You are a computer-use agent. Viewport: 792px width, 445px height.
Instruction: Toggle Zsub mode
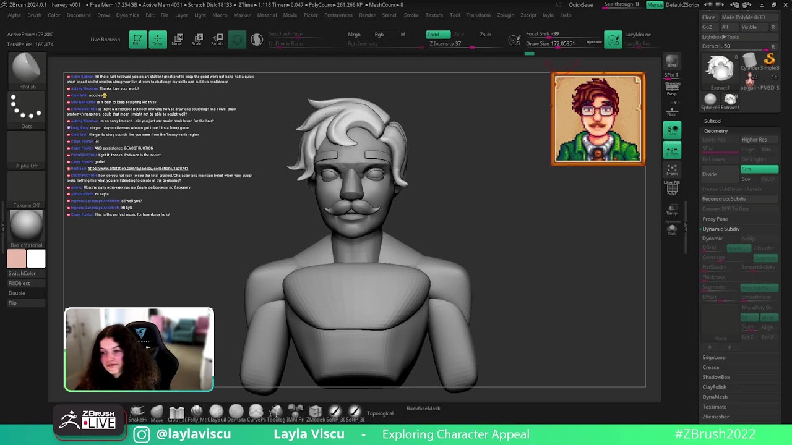click(x=486, y=35)
